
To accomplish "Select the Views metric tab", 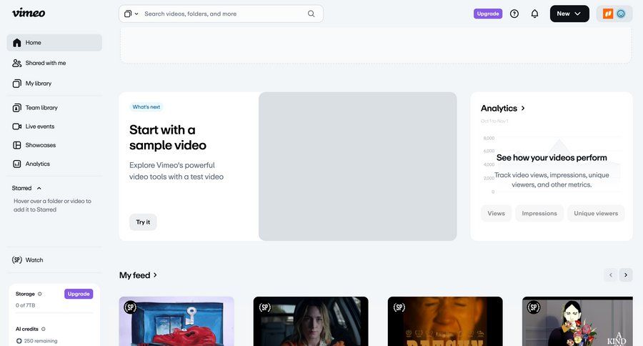I will 497,214.
